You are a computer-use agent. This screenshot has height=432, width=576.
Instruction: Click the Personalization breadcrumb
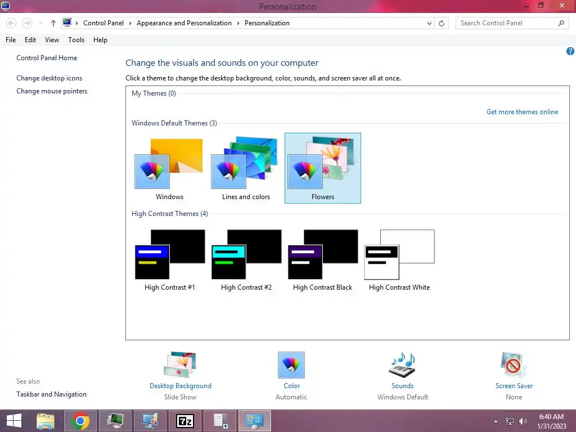(267, 22)
